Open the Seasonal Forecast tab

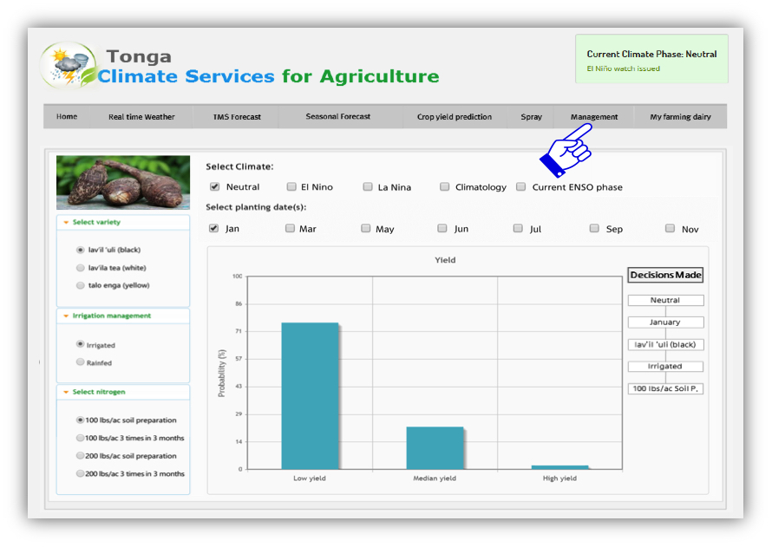[x=337, y=116]
